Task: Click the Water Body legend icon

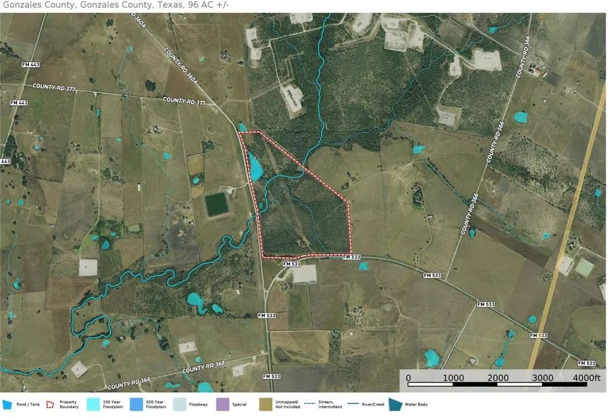Action: [x=395, y=405]
